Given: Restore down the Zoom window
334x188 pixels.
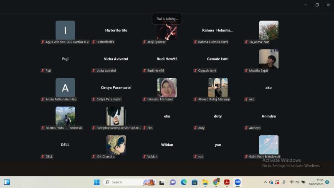Looking at the screenshot, I should click(x=317, y=5).
